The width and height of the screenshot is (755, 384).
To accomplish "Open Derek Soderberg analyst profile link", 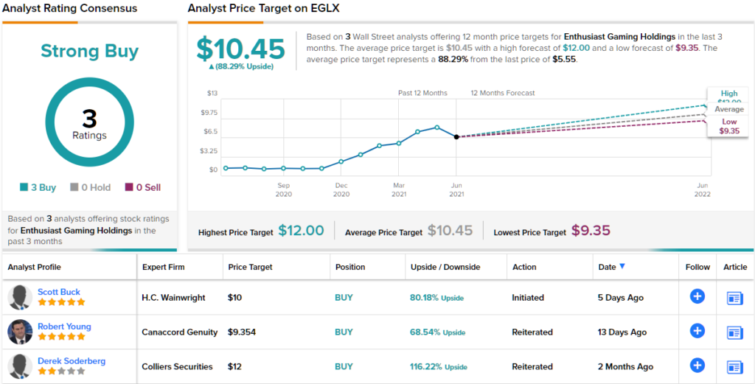I will 72,361.
